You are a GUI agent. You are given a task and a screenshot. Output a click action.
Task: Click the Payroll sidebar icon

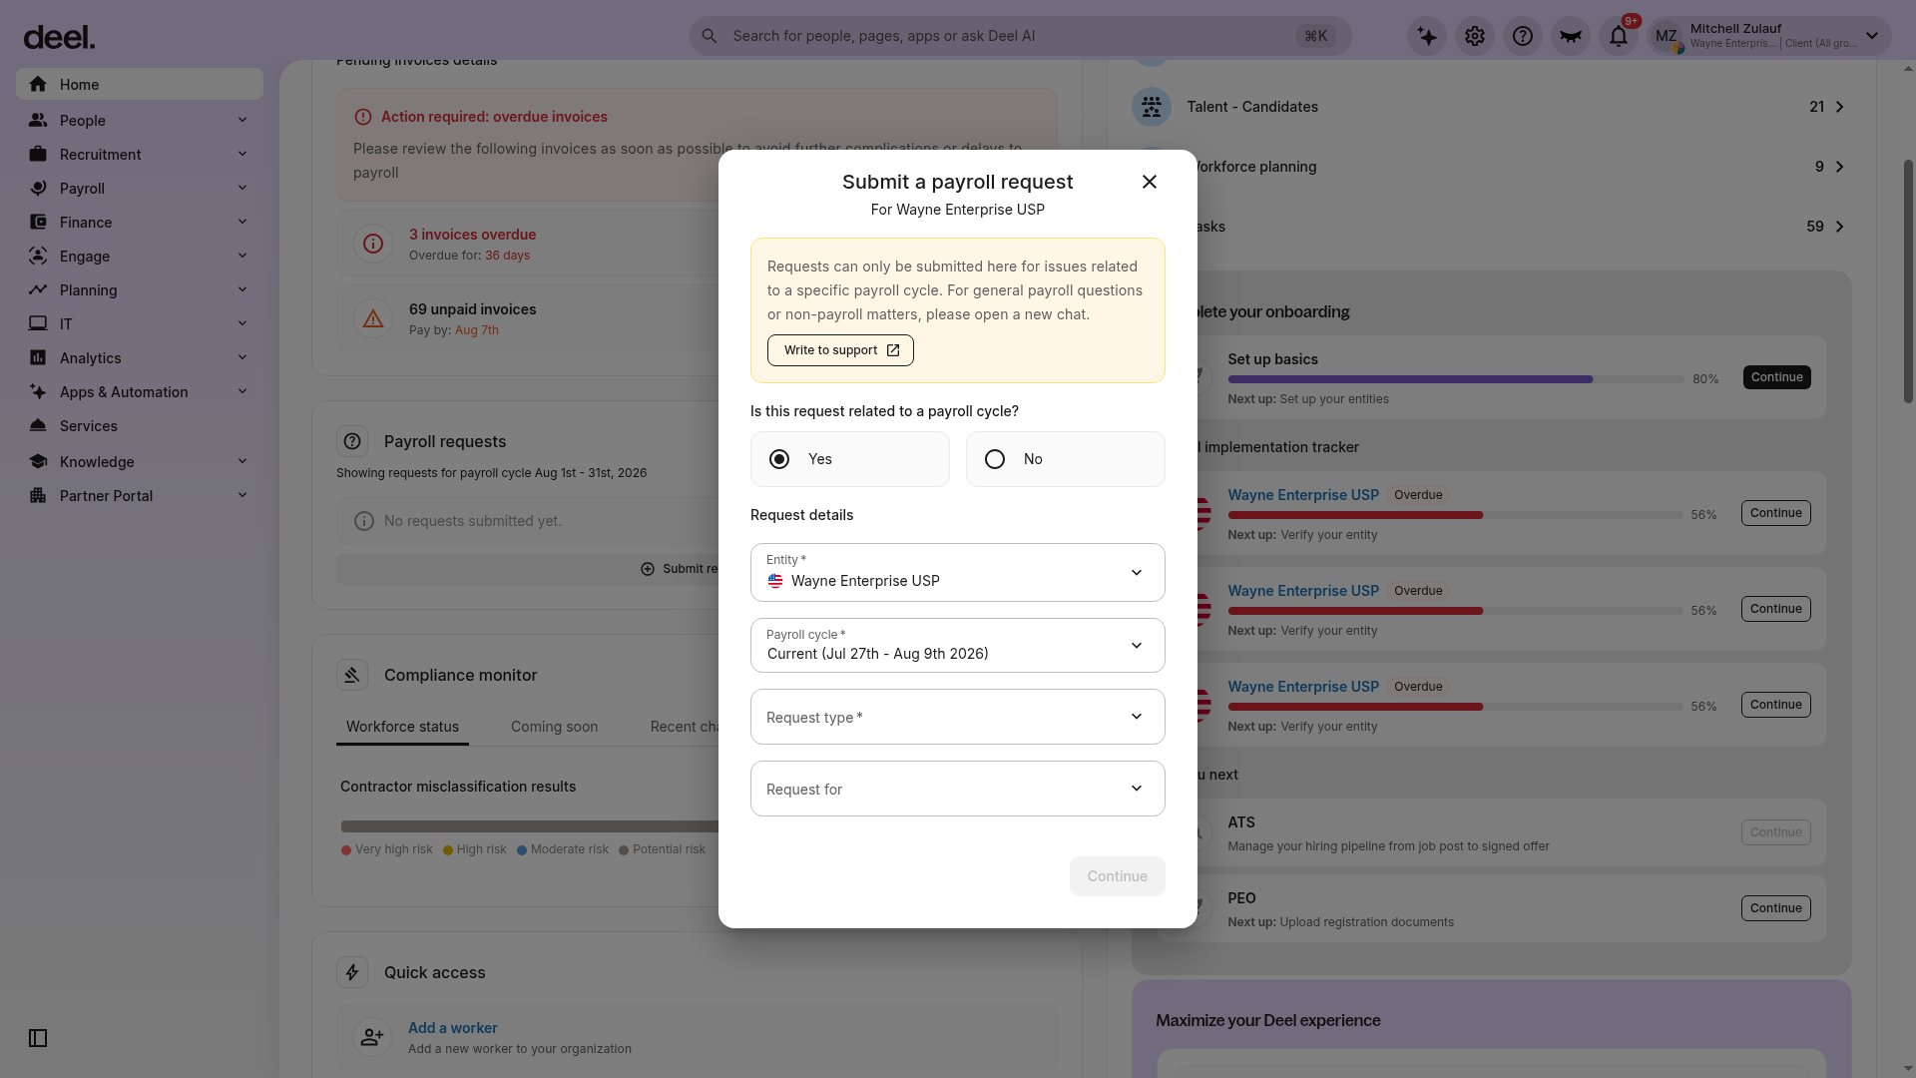38,188
